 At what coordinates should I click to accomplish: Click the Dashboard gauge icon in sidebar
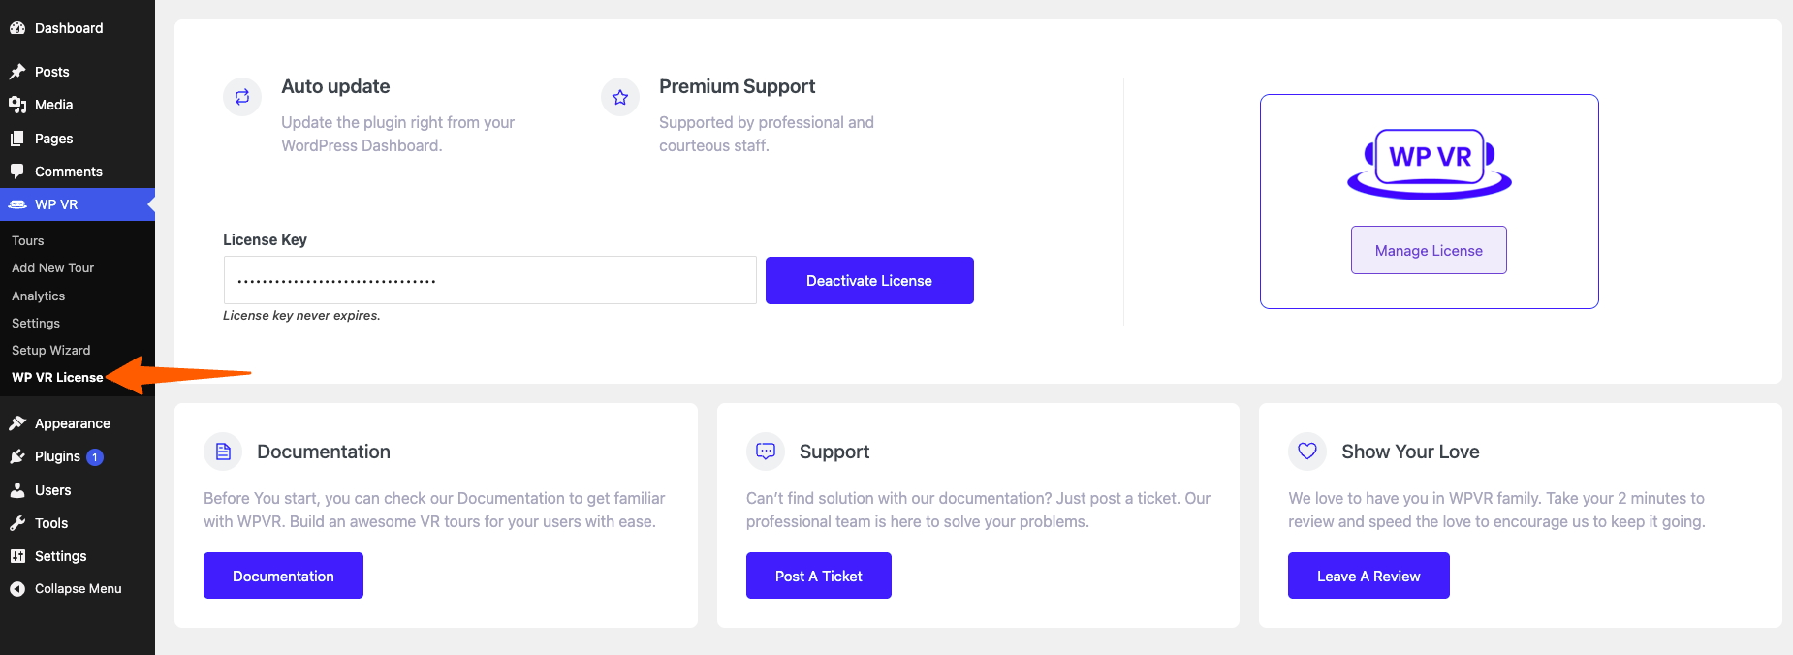pos(17,28)
